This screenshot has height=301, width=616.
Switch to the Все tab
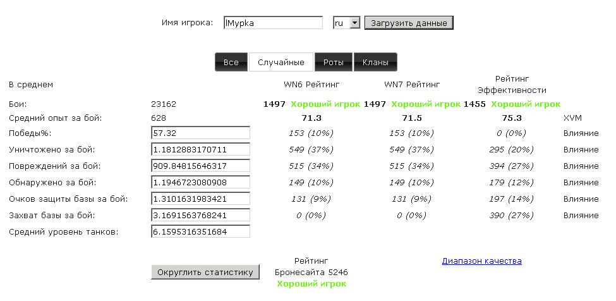(231, 62)
